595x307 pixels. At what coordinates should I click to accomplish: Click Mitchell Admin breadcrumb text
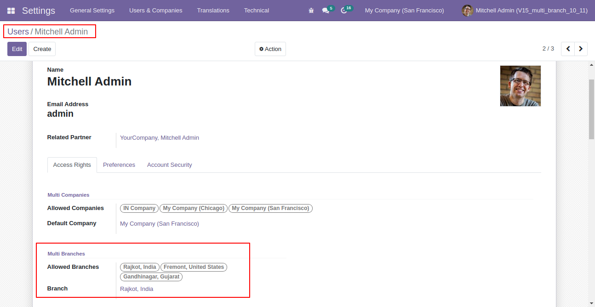61,32
